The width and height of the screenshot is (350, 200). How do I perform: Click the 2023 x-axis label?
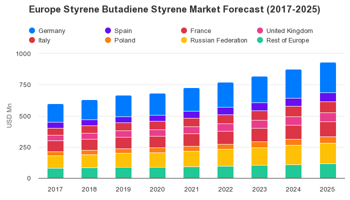tap(259, 189)
